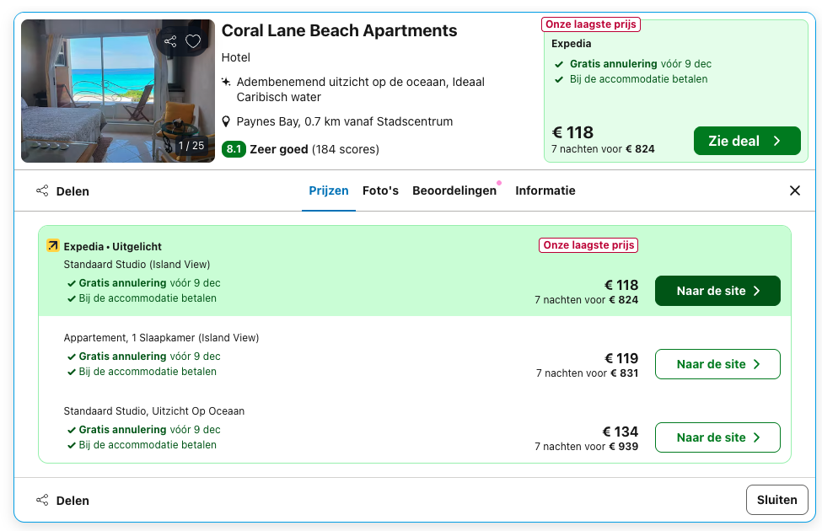Click the Sluiten button

776,500
